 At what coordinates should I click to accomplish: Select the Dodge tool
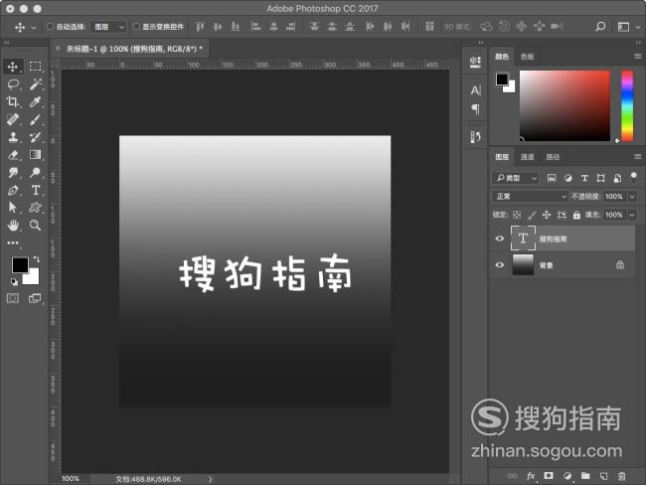pos(35,173)
